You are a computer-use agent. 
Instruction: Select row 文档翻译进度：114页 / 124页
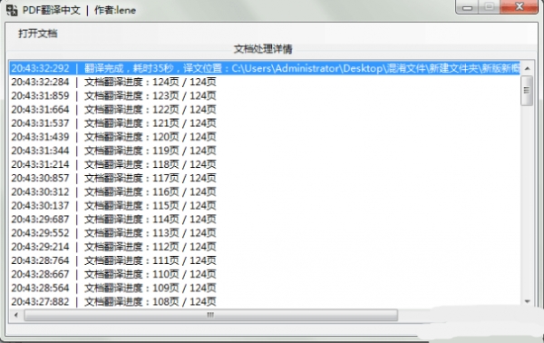click(265, 219)
